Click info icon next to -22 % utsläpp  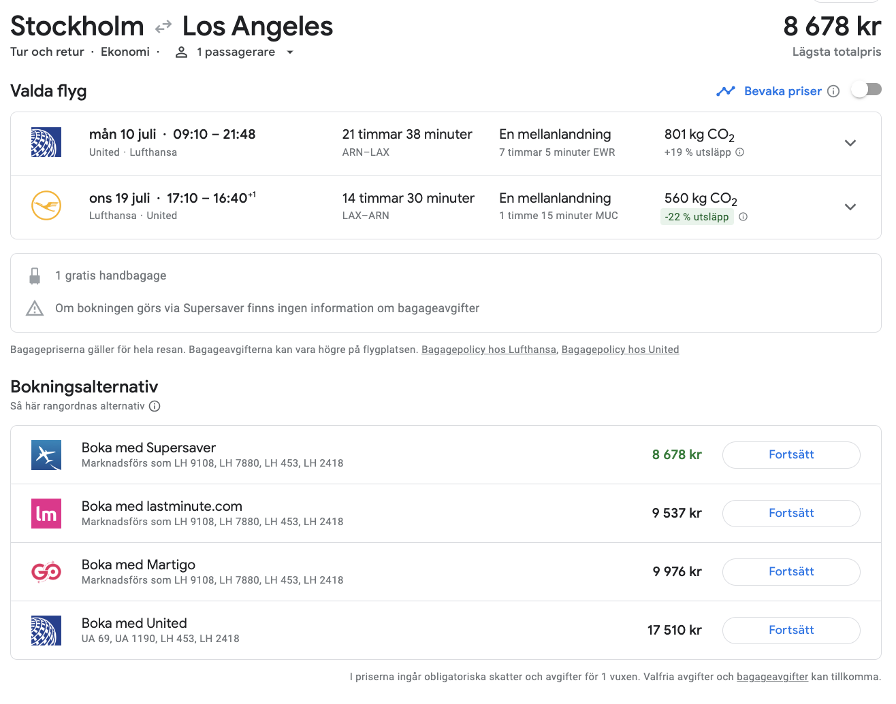(x=743, y=217)
